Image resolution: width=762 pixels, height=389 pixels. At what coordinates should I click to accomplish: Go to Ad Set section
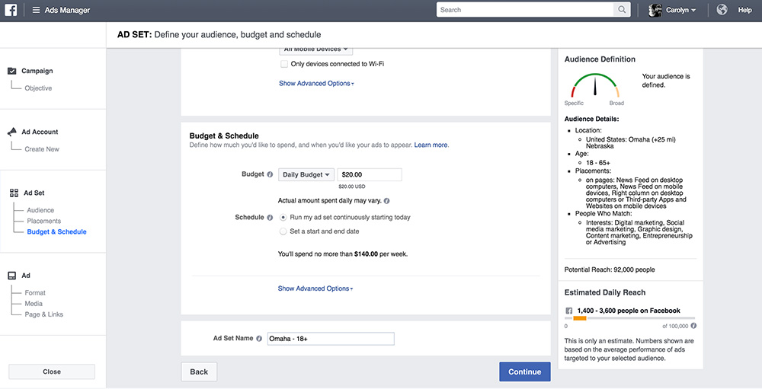[x=34, y=193]
